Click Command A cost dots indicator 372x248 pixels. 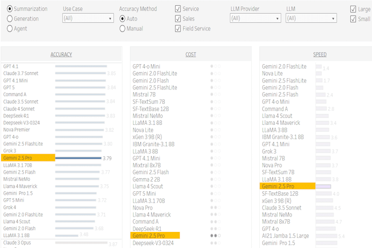click(x=215, y=222)
